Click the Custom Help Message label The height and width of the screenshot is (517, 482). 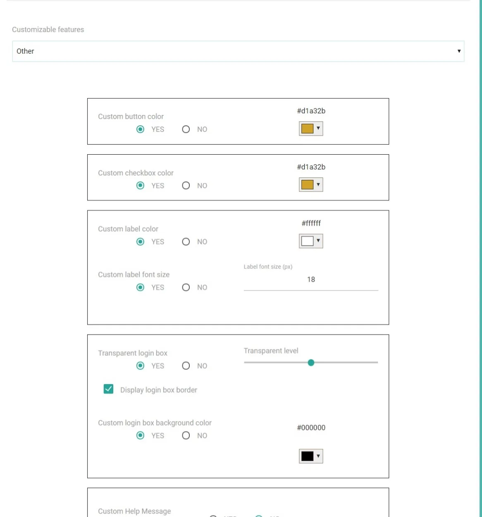[x=134, y=511]
